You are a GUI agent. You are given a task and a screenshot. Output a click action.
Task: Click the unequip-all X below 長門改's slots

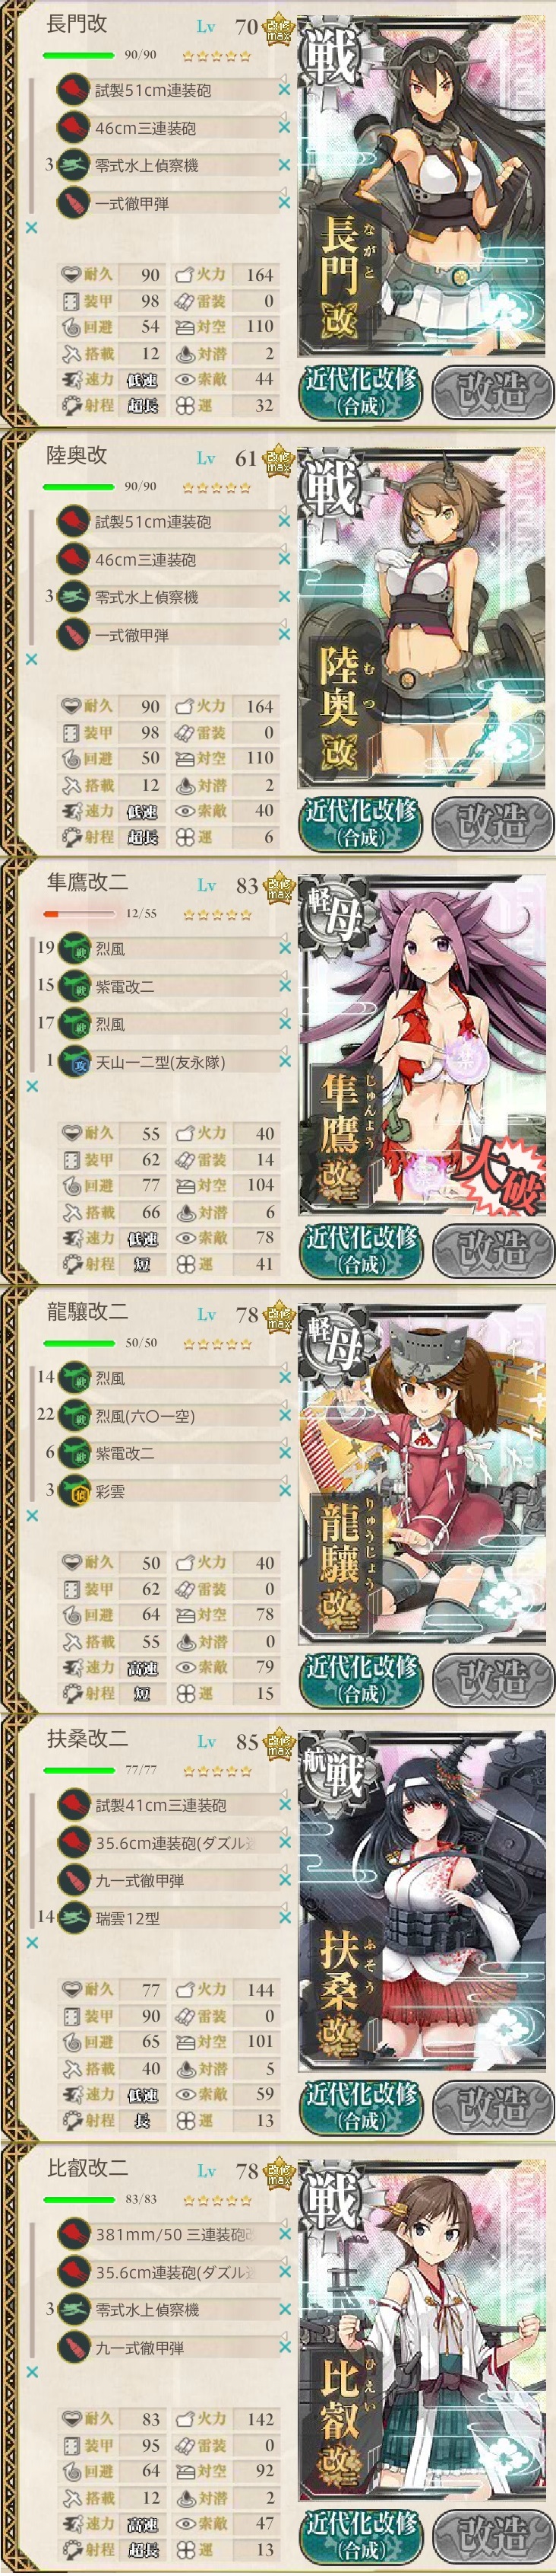pos(31,228)
